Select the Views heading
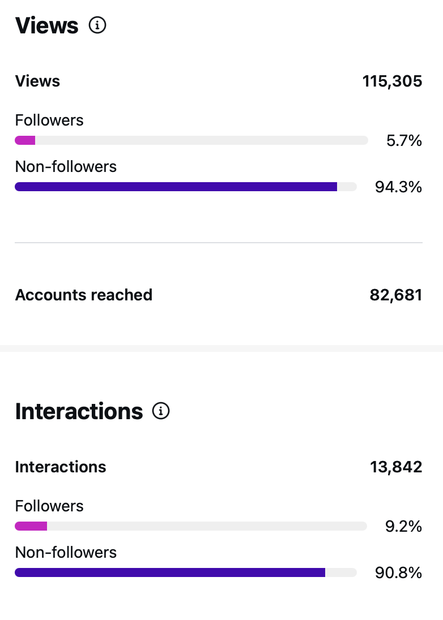443x620 pixels. pos(46,25)
